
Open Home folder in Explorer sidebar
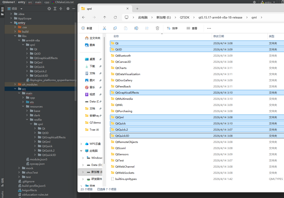point(93,38)
